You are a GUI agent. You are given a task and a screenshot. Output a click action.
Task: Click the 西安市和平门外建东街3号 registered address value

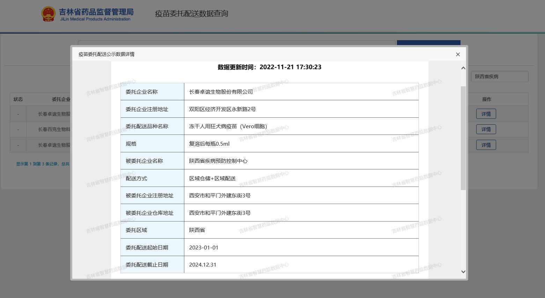[220, 195]
